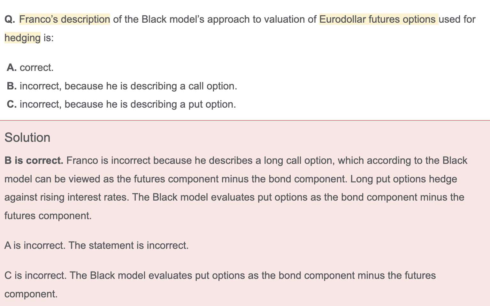
Task: Click the highlighted word "hedging"
Action: click(22, 38)
